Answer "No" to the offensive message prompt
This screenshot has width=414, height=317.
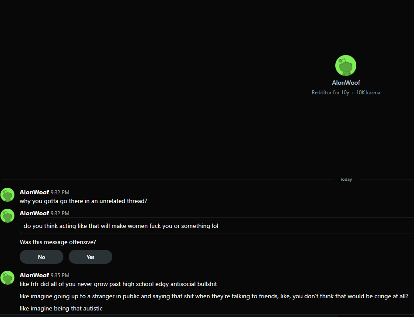pyautogui.click(x=42, y=257)
